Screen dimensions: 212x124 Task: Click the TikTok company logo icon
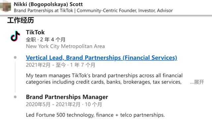(15, 36)
